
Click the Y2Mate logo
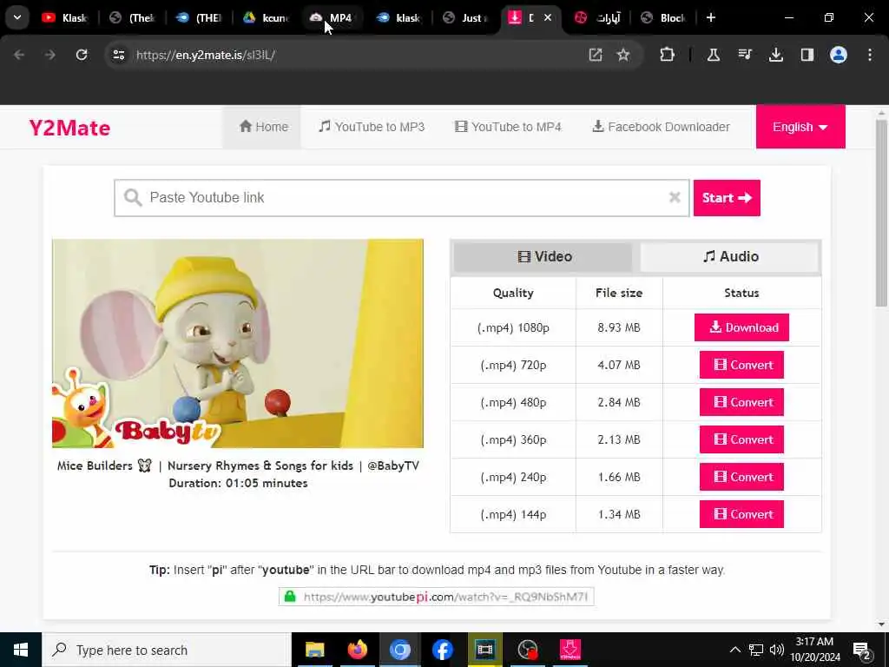(x=69, y=128)
